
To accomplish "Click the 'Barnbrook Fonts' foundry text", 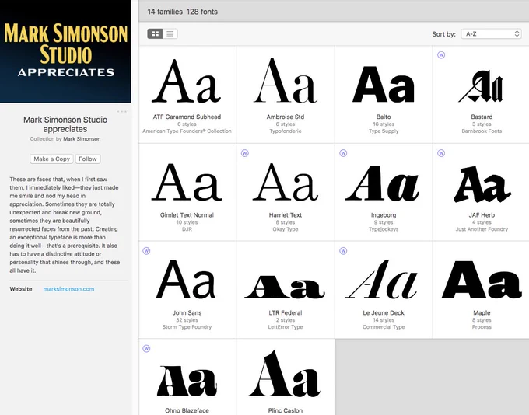I will coord(482,131).
